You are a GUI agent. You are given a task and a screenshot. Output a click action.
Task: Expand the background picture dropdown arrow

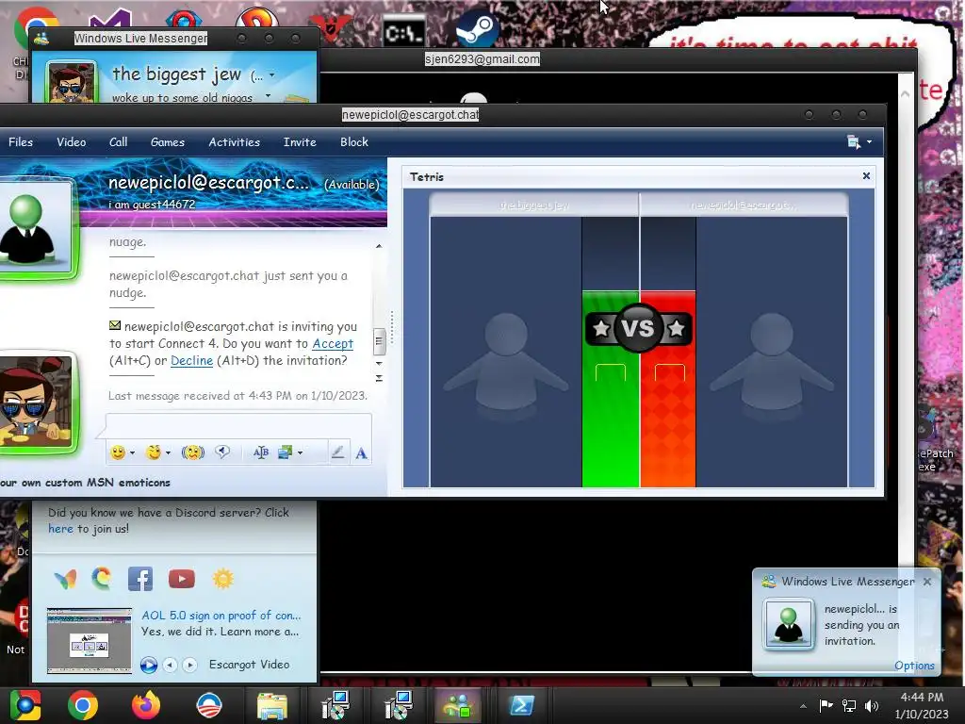(x=301, y=453)
